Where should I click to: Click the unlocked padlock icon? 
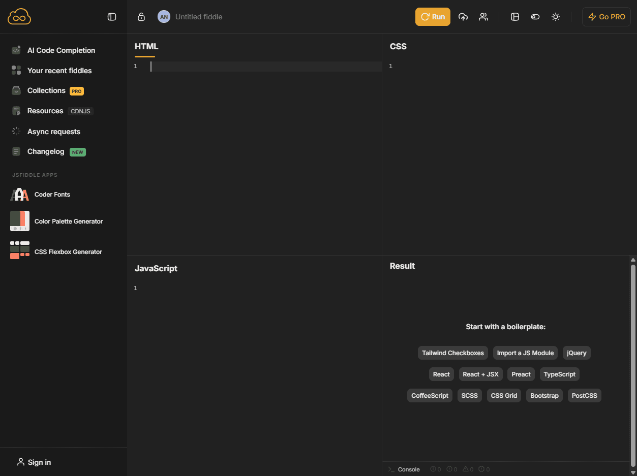pos(141,17)
